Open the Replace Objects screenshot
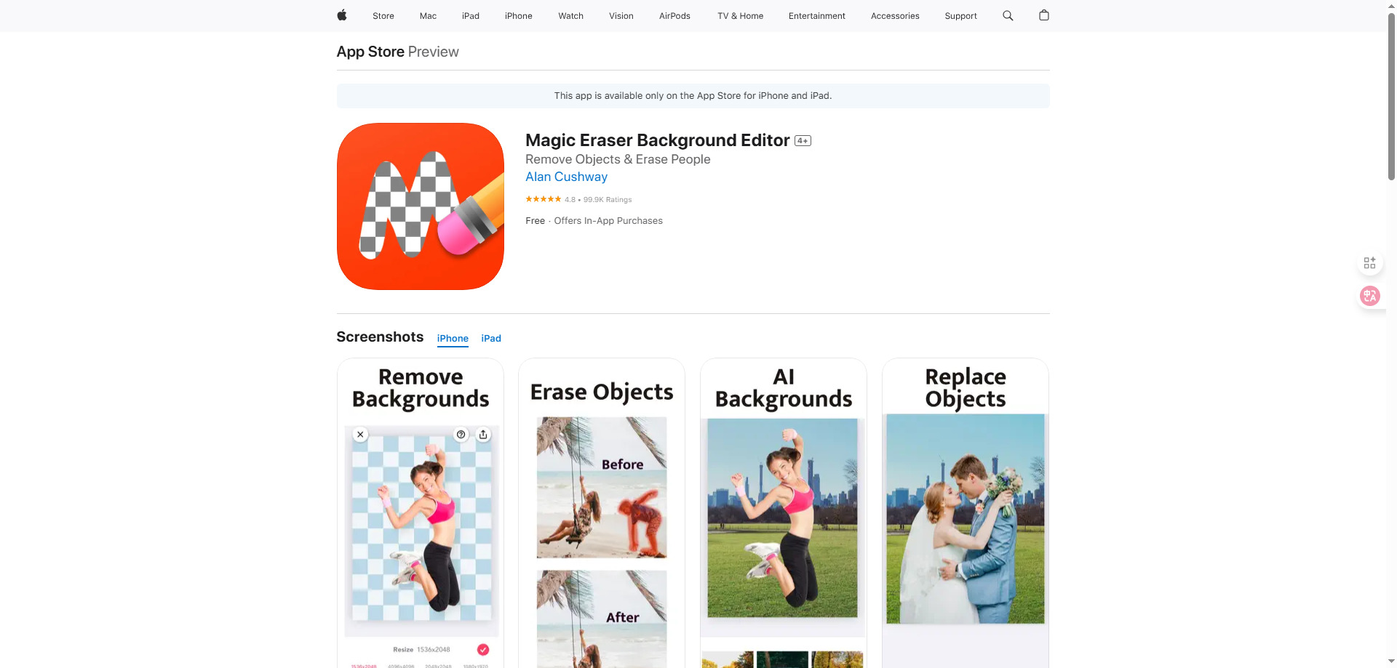 point(966,513)
